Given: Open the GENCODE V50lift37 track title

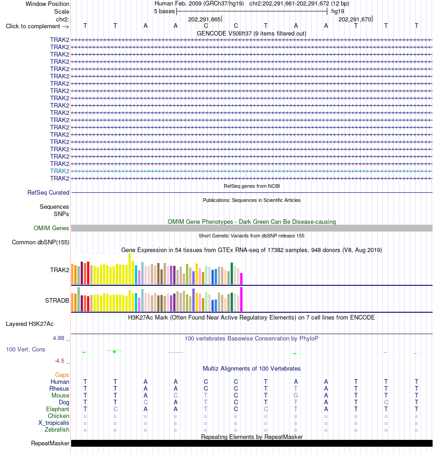Looking at the screenshot, I should pos(252,34).
